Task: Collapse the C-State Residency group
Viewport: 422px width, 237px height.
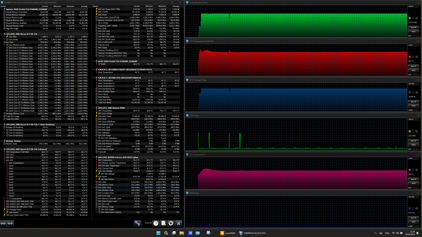Action: 2,124
